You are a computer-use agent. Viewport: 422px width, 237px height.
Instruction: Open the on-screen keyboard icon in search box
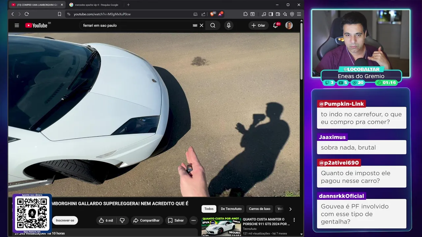click(195, 25)
